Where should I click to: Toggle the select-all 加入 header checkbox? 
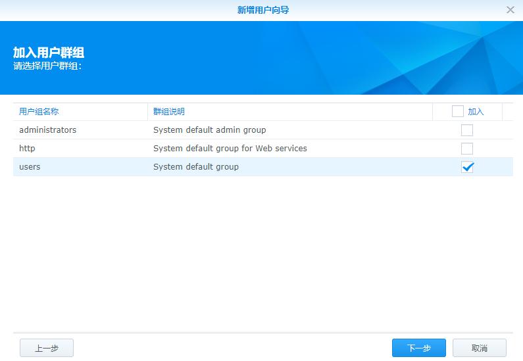[x=458, y=111]
